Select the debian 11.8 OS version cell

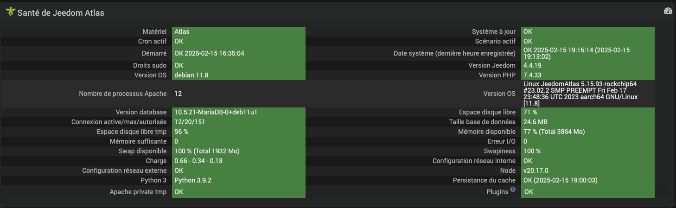click(x=239, y=75)
